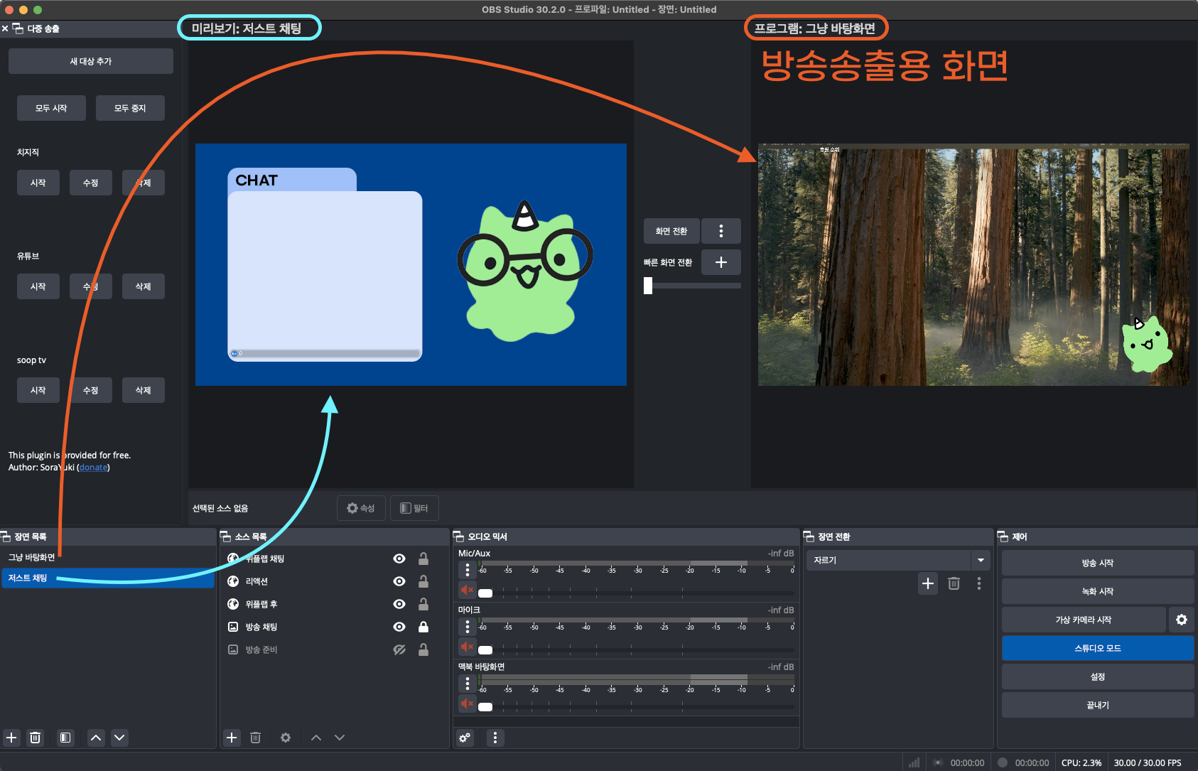Viewport: 1198px width, 771px height.
Task: Unmute the 맥북 바탕화면 audio channel
Action: (x=467, y=703)
